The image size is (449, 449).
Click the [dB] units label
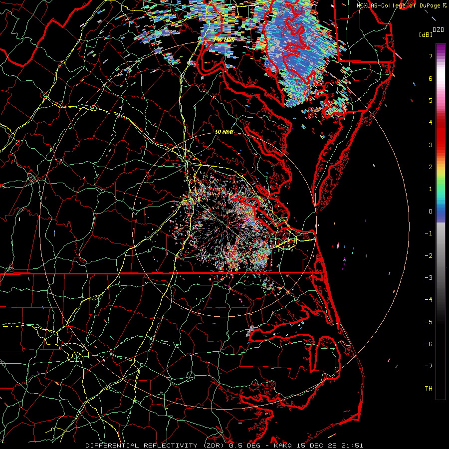[x=426, y=34]
